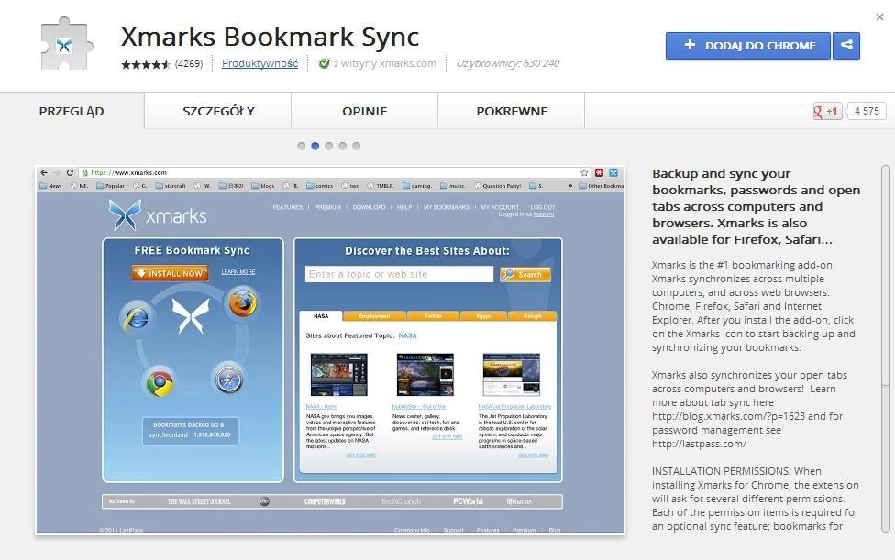Click the bookmark star in the screenshot's address bar
Screen dimensions: 895x560
pos(584,173)
